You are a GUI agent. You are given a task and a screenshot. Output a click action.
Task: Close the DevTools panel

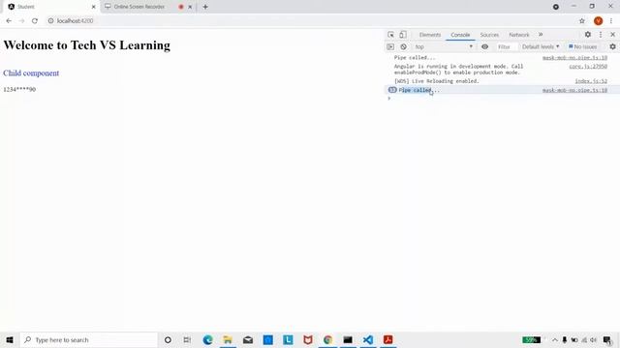tap(612, 35)
